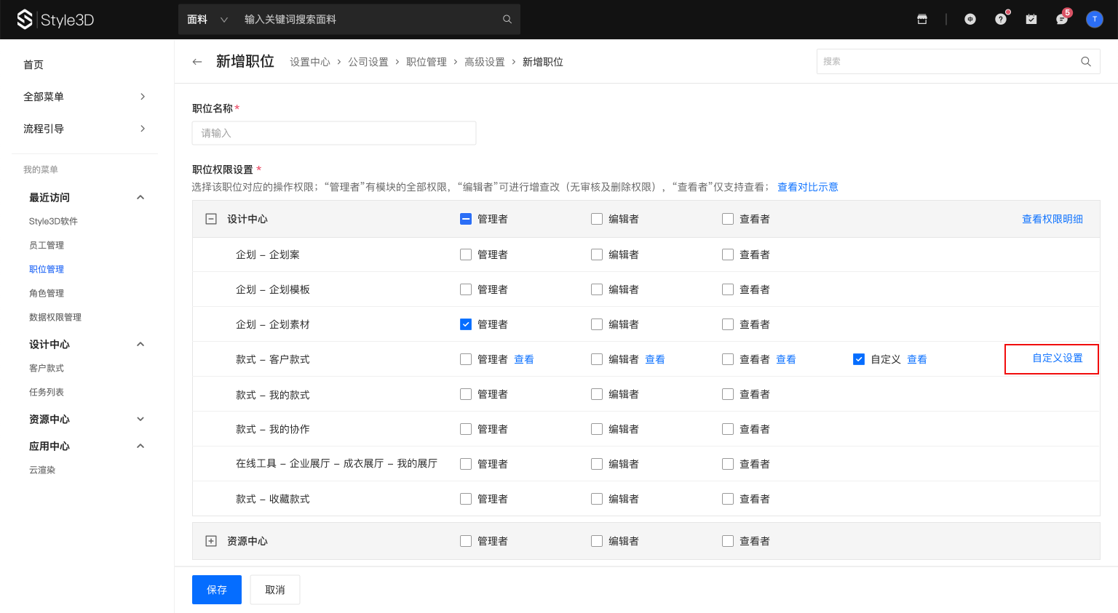Click the 保存 button
This screenshot has height=613, width=1118.
217,590
